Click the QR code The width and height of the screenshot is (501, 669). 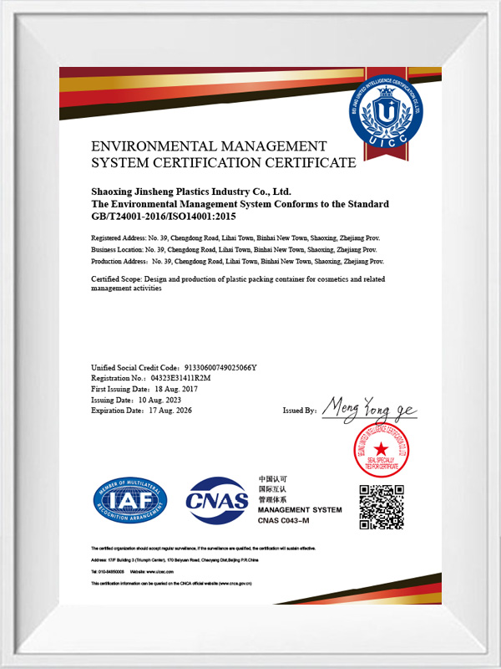pyautogui.click(x=382, y=508)
